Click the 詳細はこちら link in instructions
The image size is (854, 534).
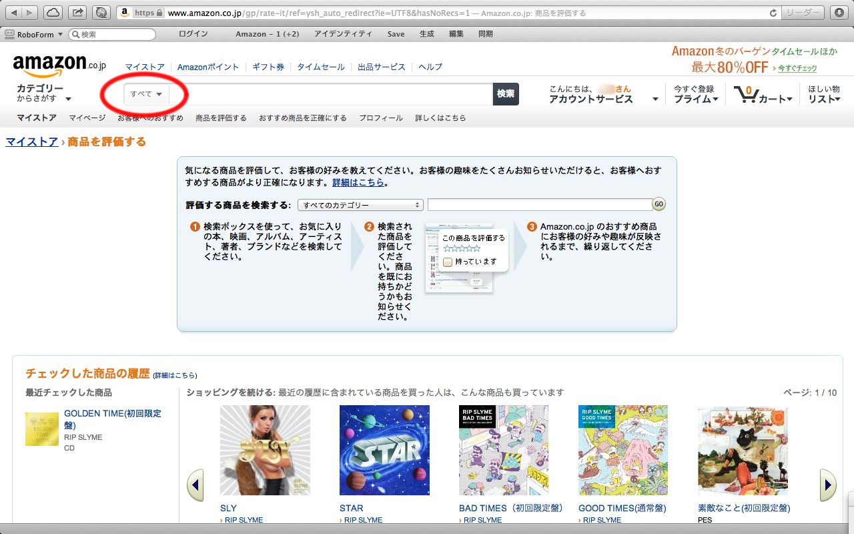click(358, 182)
